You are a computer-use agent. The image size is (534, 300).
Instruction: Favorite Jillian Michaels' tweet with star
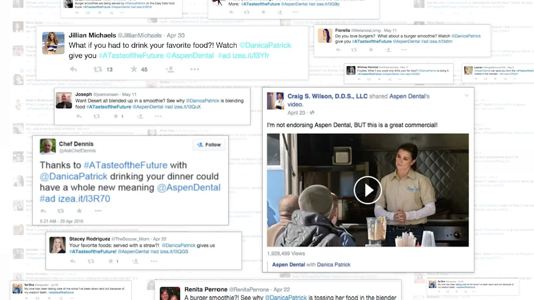pos(133,69)
